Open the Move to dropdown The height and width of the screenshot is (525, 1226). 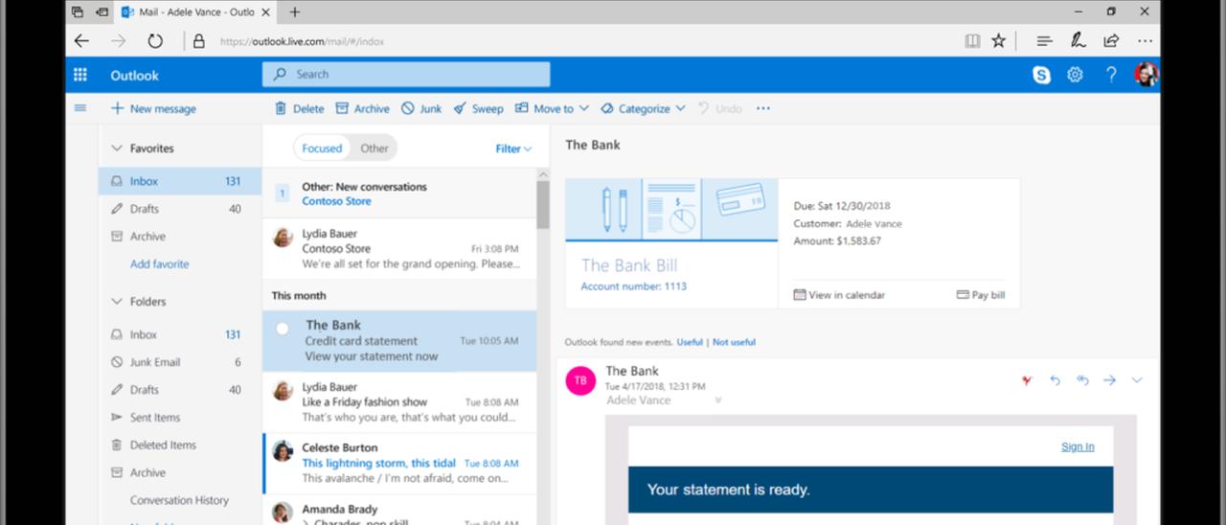pos(552,108)
